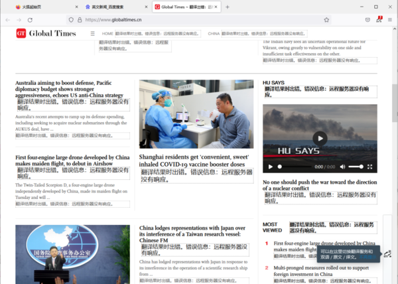The width and height of the screenshot is (398, 284).
Task: Enter fullscreen on the HU SAYS video
Action: point(370,167)
